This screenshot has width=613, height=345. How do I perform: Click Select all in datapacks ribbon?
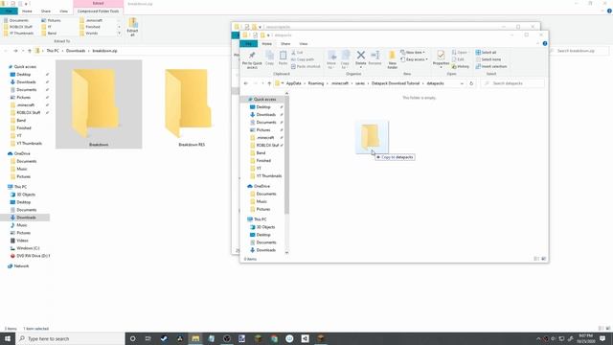click(486, 53)
